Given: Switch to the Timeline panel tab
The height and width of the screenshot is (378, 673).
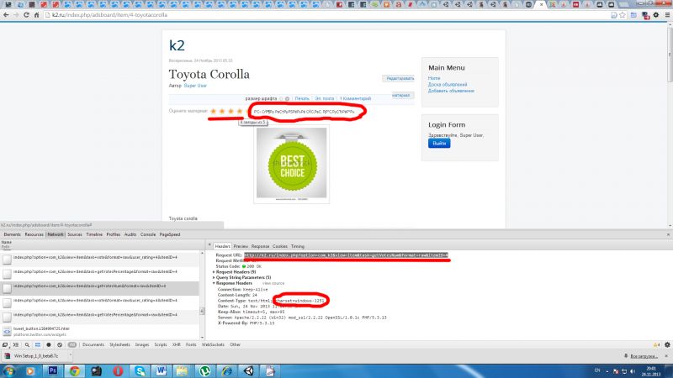Looking at the screenshot, I should click(x=94, y=235).
